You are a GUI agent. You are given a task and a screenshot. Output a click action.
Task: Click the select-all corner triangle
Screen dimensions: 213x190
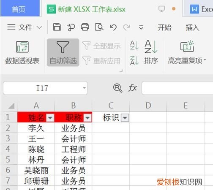[x=11, y=106]
